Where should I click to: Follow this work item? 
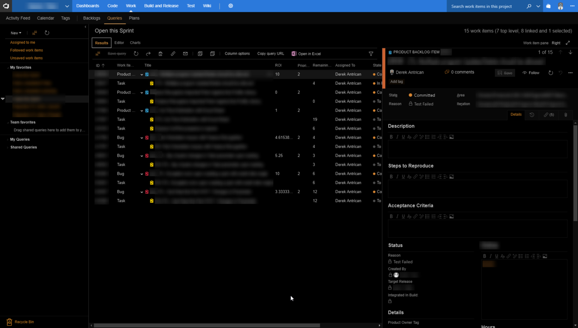click(x=530, y=73)
